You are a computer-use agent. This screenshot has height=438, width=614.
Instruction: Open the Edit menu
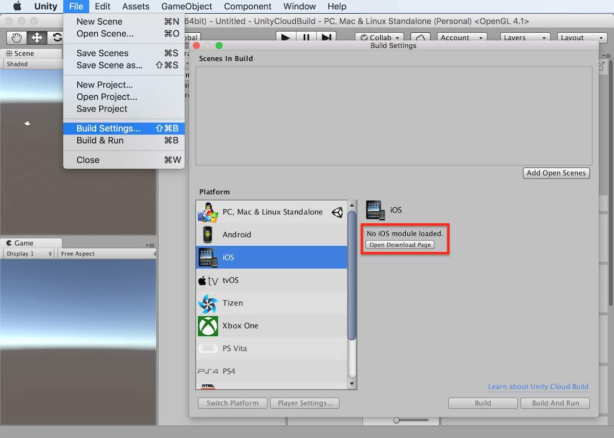tap(102, 6)
